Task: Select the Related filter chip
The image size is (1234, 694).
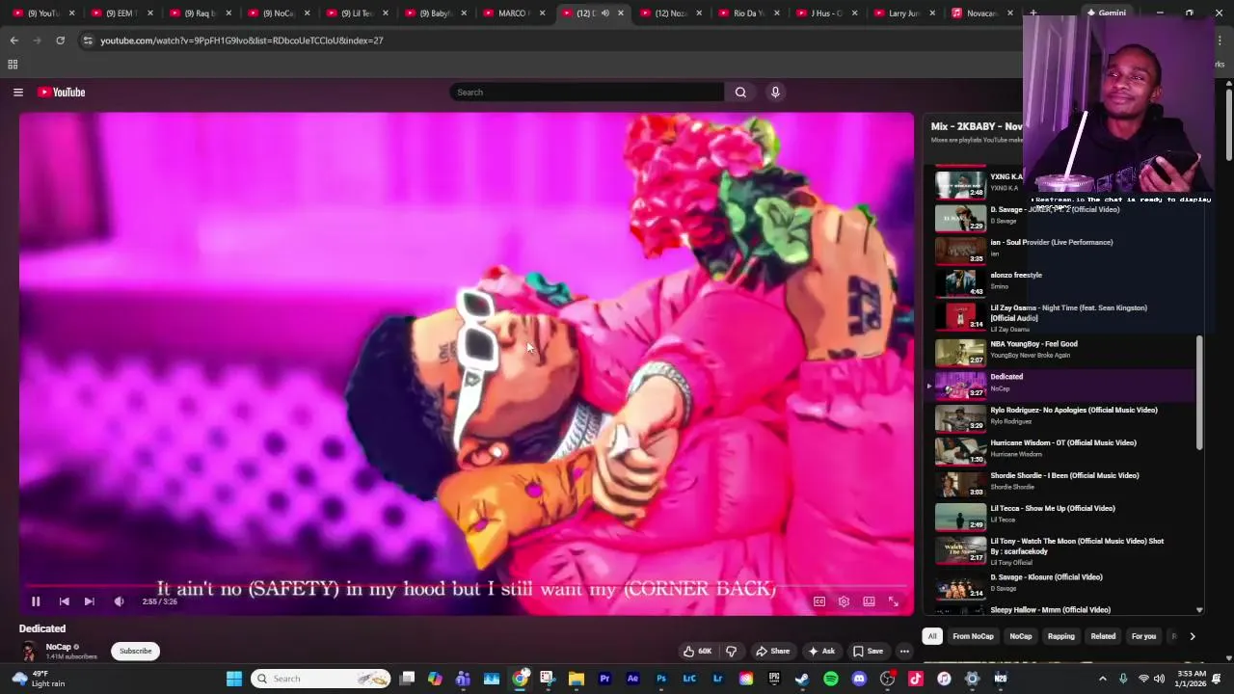Action: (1103, 636)
